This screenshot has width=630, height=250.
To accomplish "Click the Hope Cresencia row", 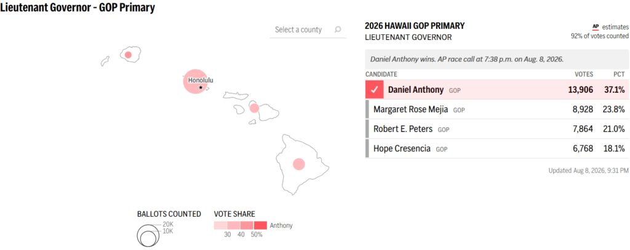I will pos(497,149).
